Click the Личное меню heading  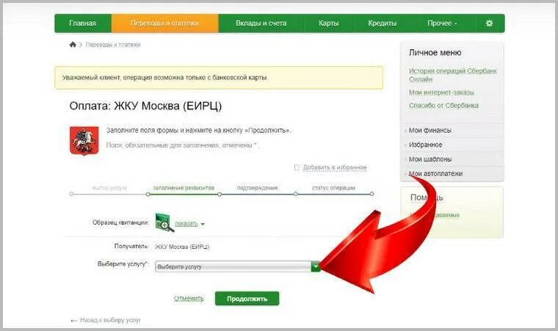pos(435,53)
